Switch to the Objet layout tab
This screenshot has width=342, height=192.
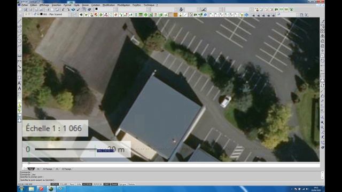coord(31,169)
